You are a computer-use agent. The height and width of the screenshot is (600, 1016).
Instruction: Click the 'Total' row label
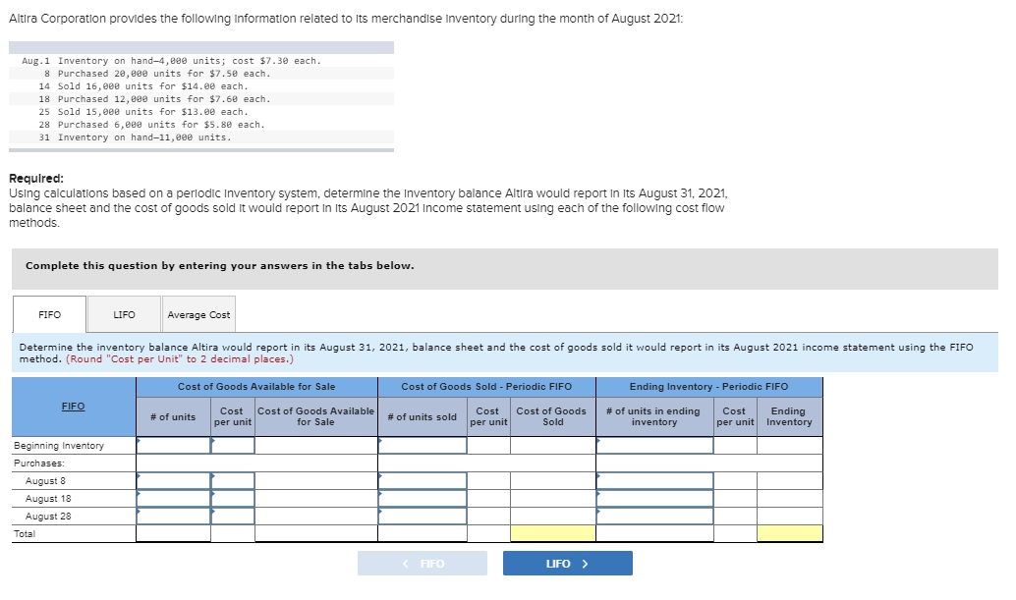point(25,533)
